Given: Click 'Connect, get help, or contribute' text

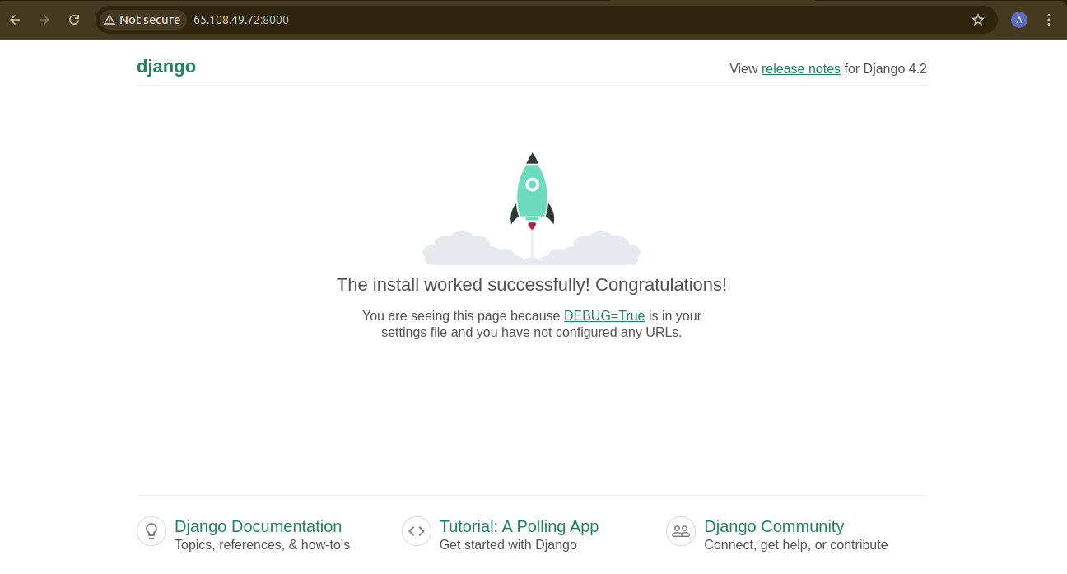Looking at the screenshot, I should pos(795,545).
